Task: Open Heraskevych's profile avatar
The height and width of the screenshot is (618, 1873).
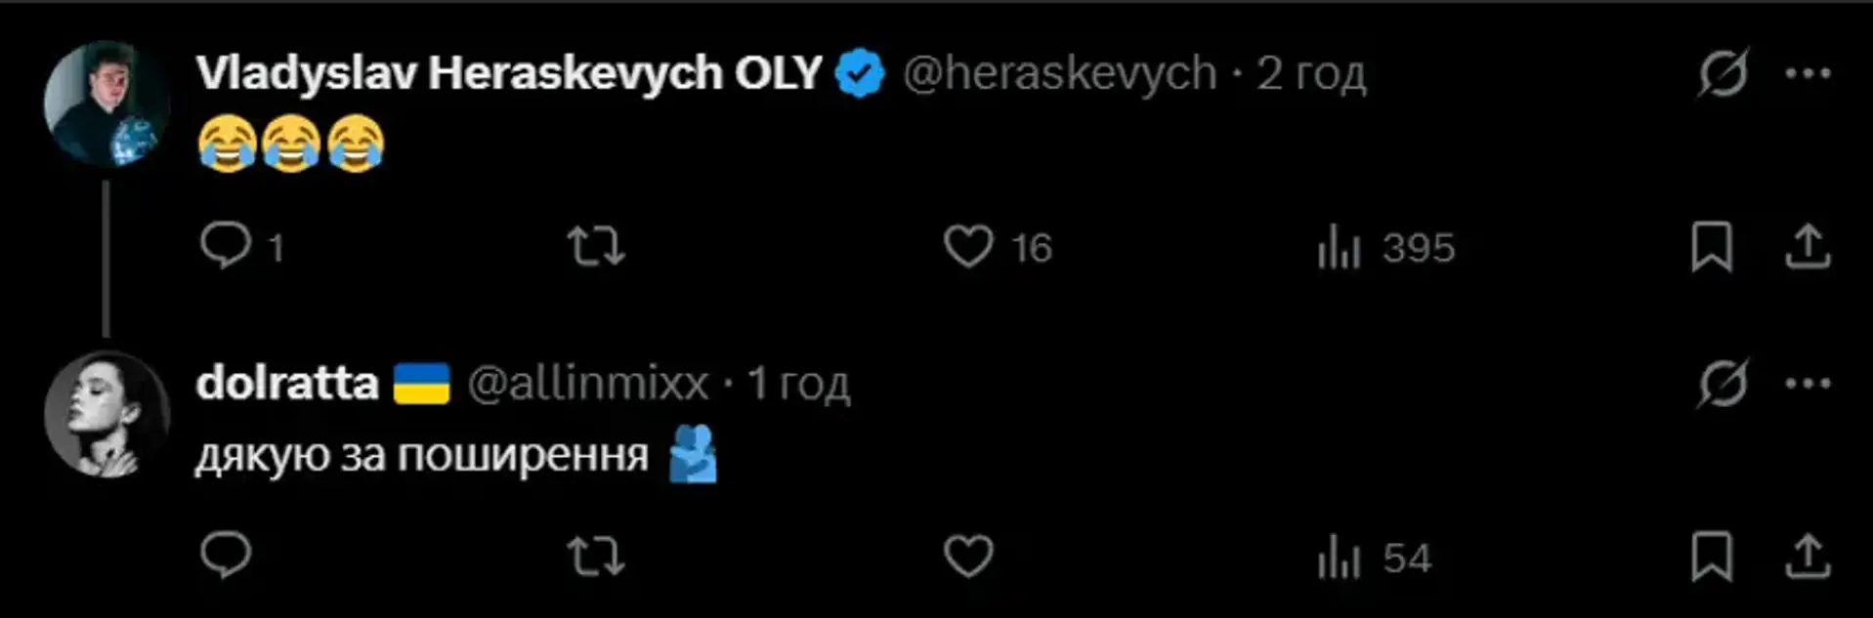Action: tap(106, 103)
